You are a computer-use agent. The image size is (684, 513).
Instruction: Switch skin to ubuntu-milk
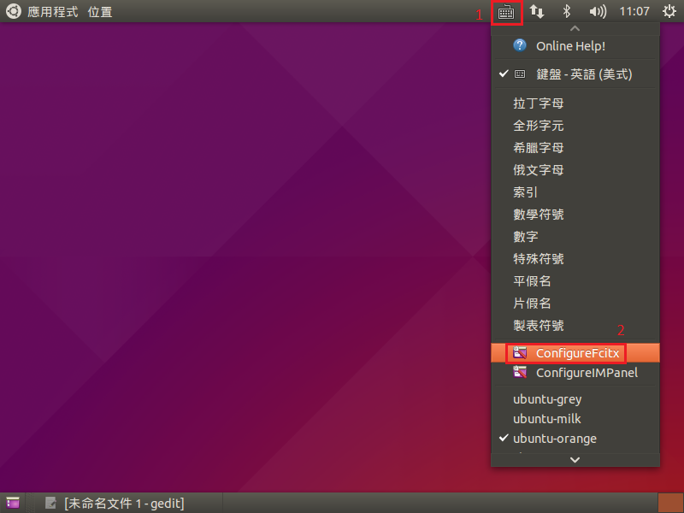point(547,419)
